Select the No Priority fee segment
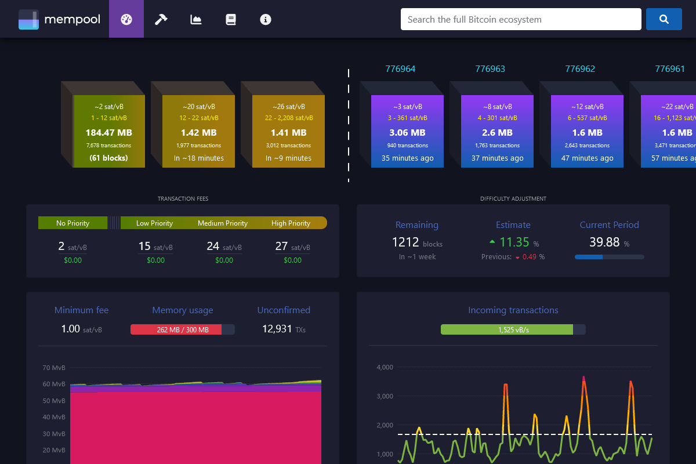Viewport: 696px width, 464px height. [72, 223]
